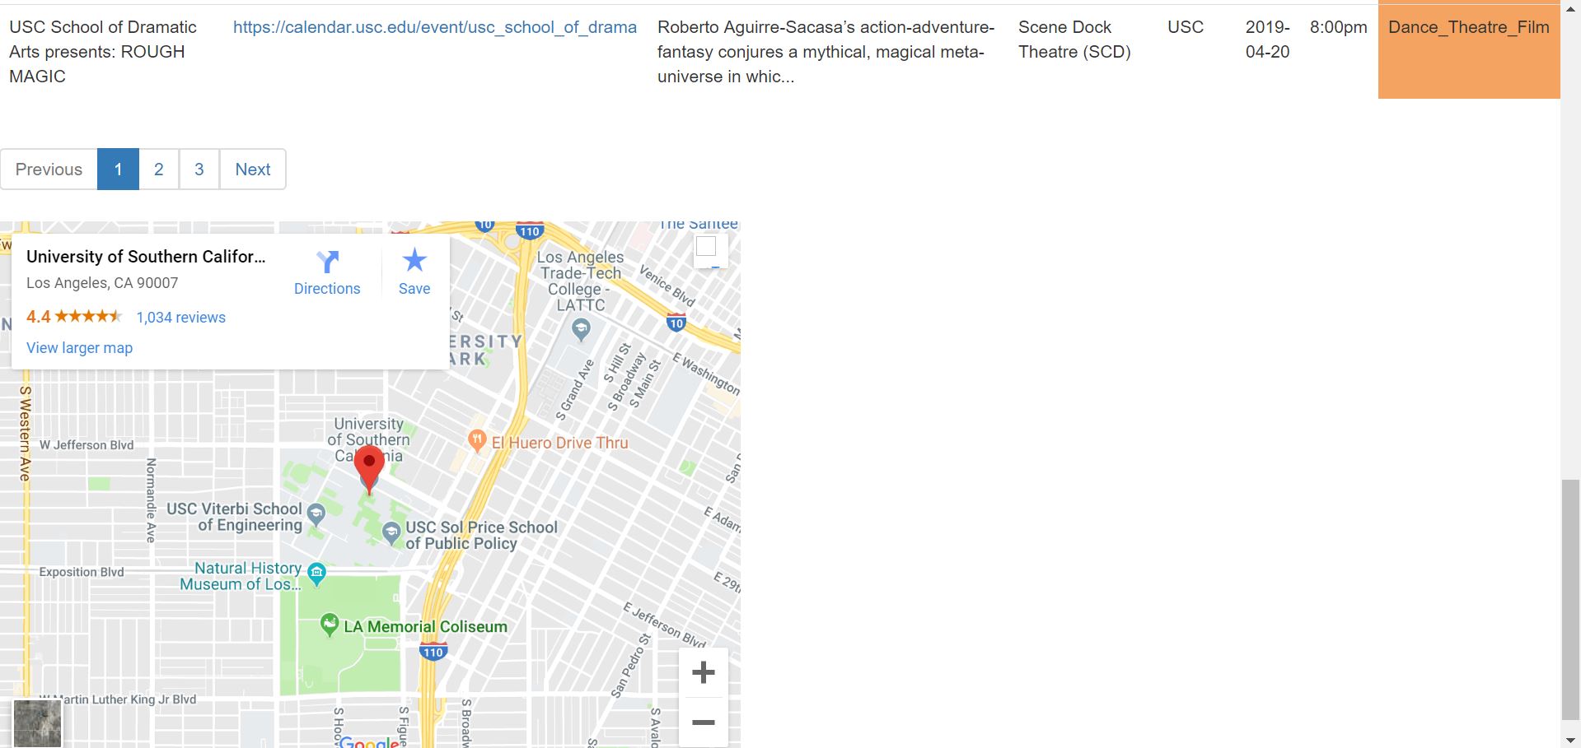Click USC Sol Price School pin
The height and width of the screenshot is (748, 1581).
point(392,534)
